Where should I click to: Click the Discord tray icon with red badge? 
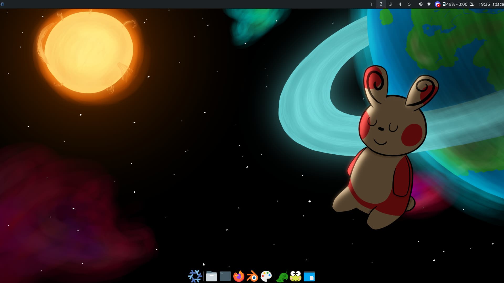(x=437, y=4)
